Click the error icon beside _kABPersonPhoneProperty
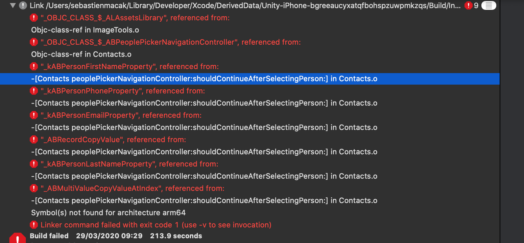Screen dimensions: 524x243 coord(34,91)
